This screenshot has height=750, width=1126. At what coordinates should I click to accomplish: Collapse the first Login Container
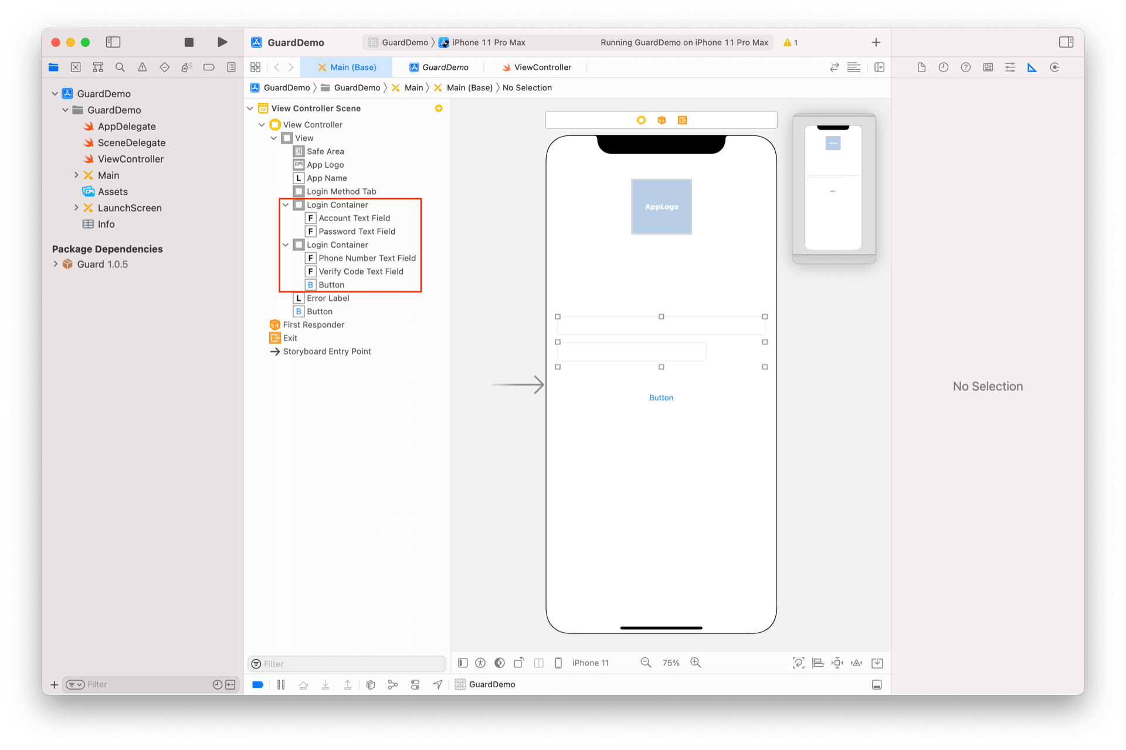(x=286, y=205)
